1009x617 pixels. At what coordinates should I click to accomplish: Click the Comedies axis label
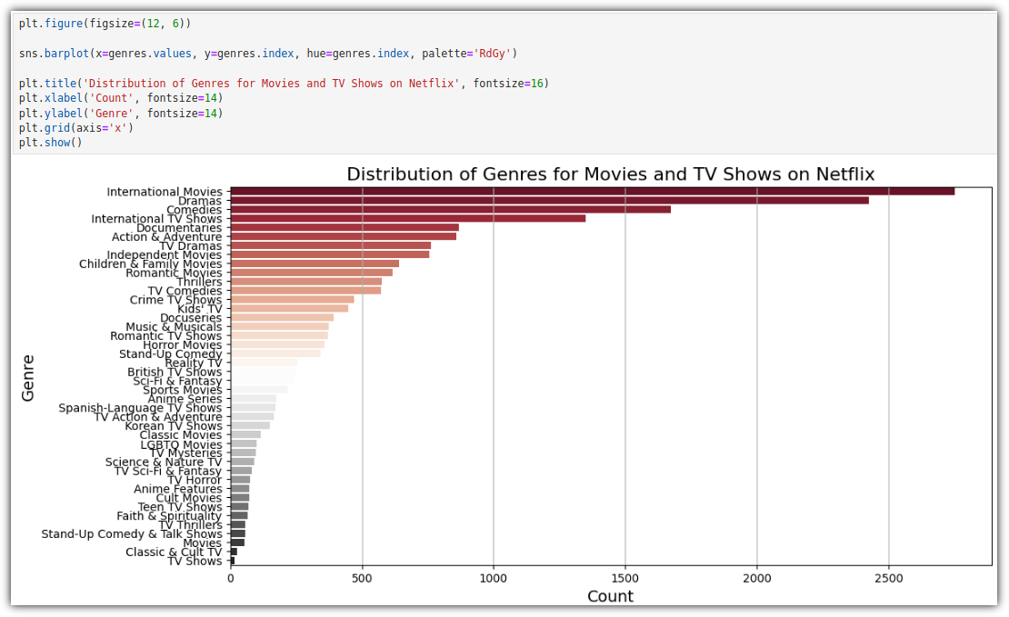point(194,210)
